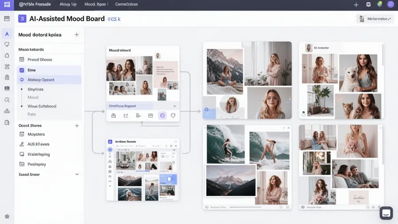The height and width of the screenshot is (224, 398).
Task: Click the circular portrait in mountain collage
Action: 230,104
